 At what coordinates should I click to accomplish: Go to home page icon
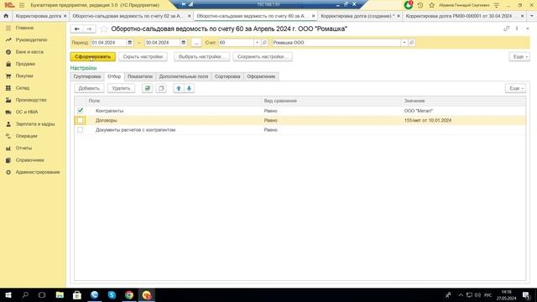tap(6, 16)
